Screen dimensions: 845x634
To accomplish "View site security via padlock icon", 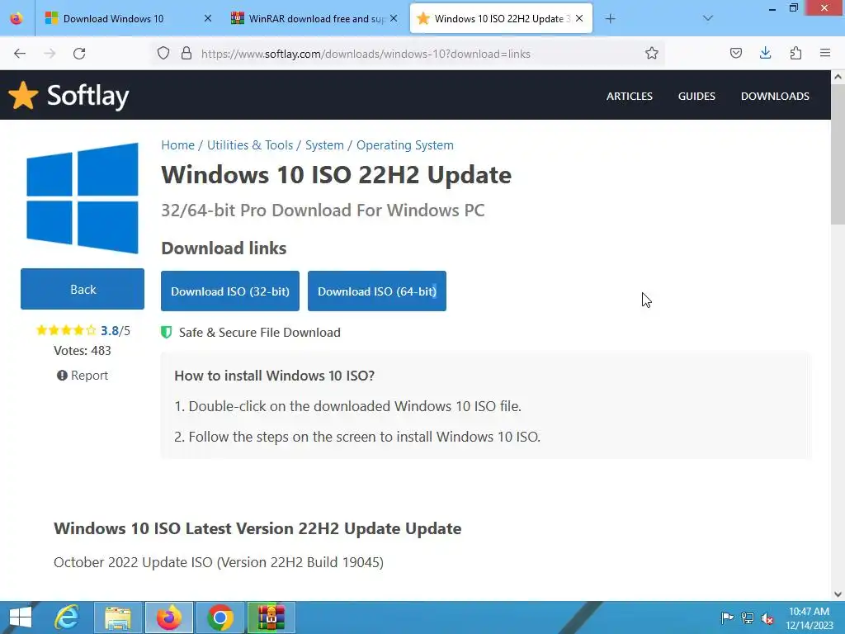I will pos(186,54).
